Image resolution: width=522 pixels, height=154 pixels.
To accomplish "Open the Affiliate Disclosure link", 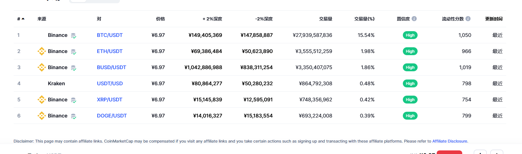I will [450, 141].
